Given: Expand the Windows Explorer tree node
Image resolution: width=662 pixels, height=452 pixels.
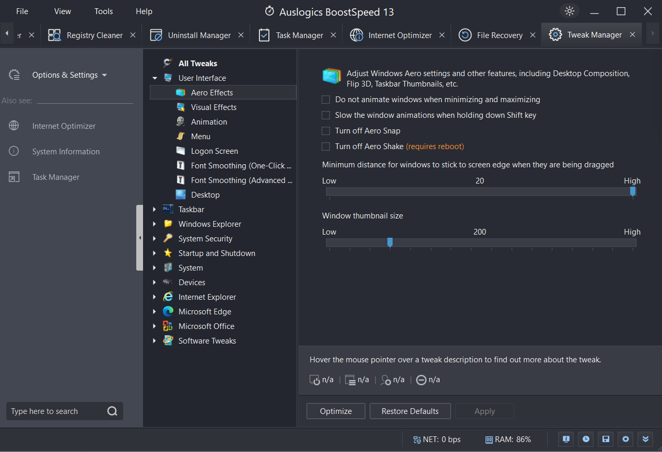Looking at the screenshot, I should pos(155,224).
